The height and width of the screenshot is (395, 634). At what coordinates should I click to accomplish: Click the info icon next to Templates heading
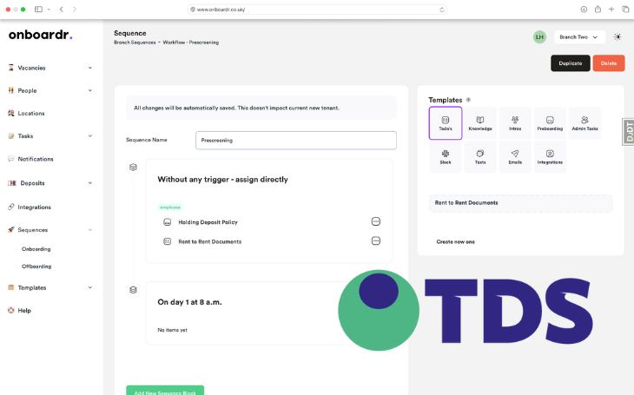coord(468,100)
